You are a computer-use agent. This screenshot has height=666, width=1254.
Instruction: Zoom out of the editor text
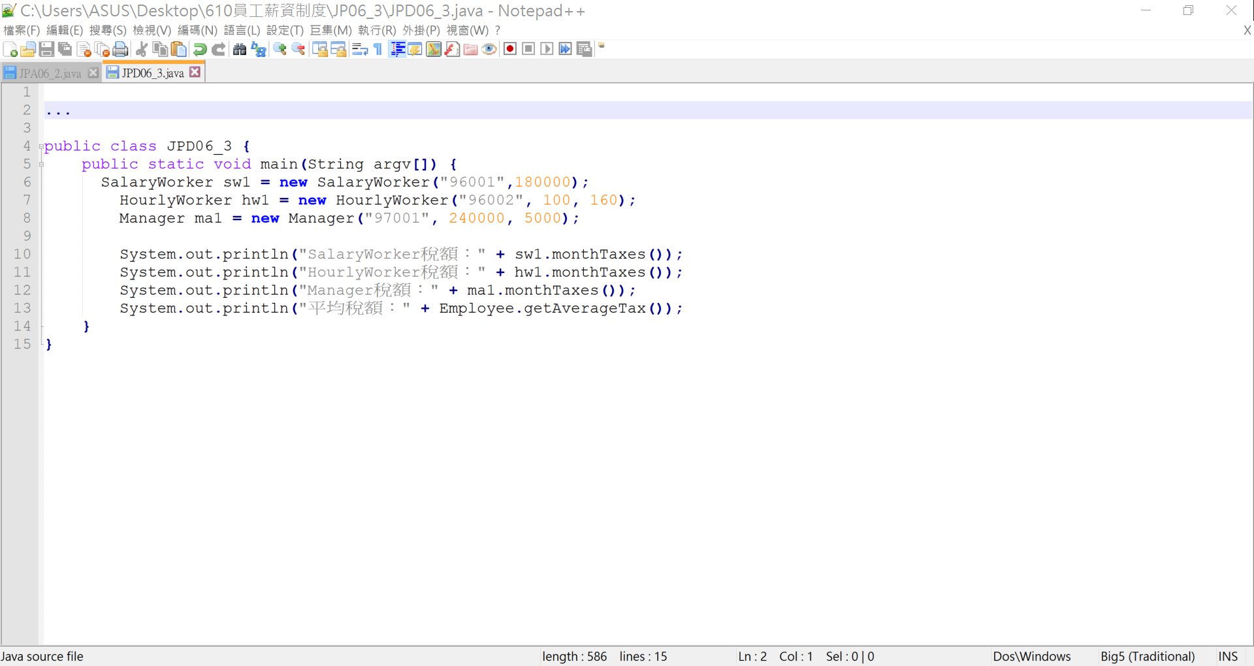point(298,50)
